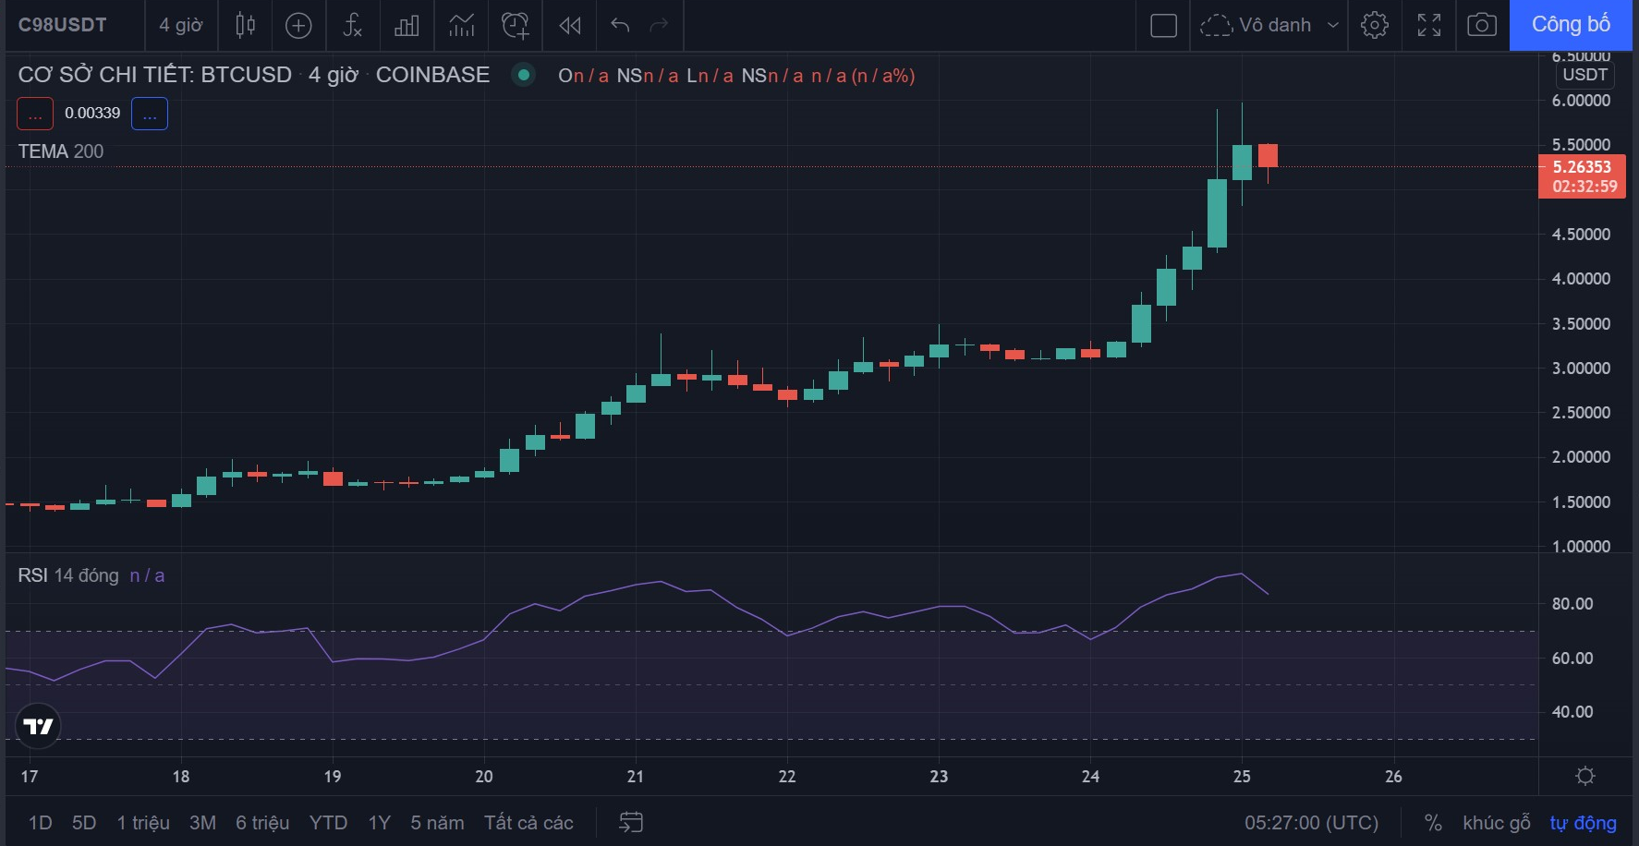The height and width of the screenshot is (846, 1639).
Task: Toggle auto scale 'tự động'
Action: tap(1583, 823)
